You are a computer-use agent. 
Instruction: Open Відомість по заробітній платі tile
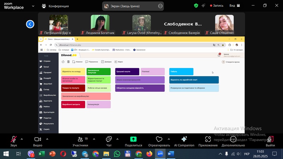tap(194, 80)
